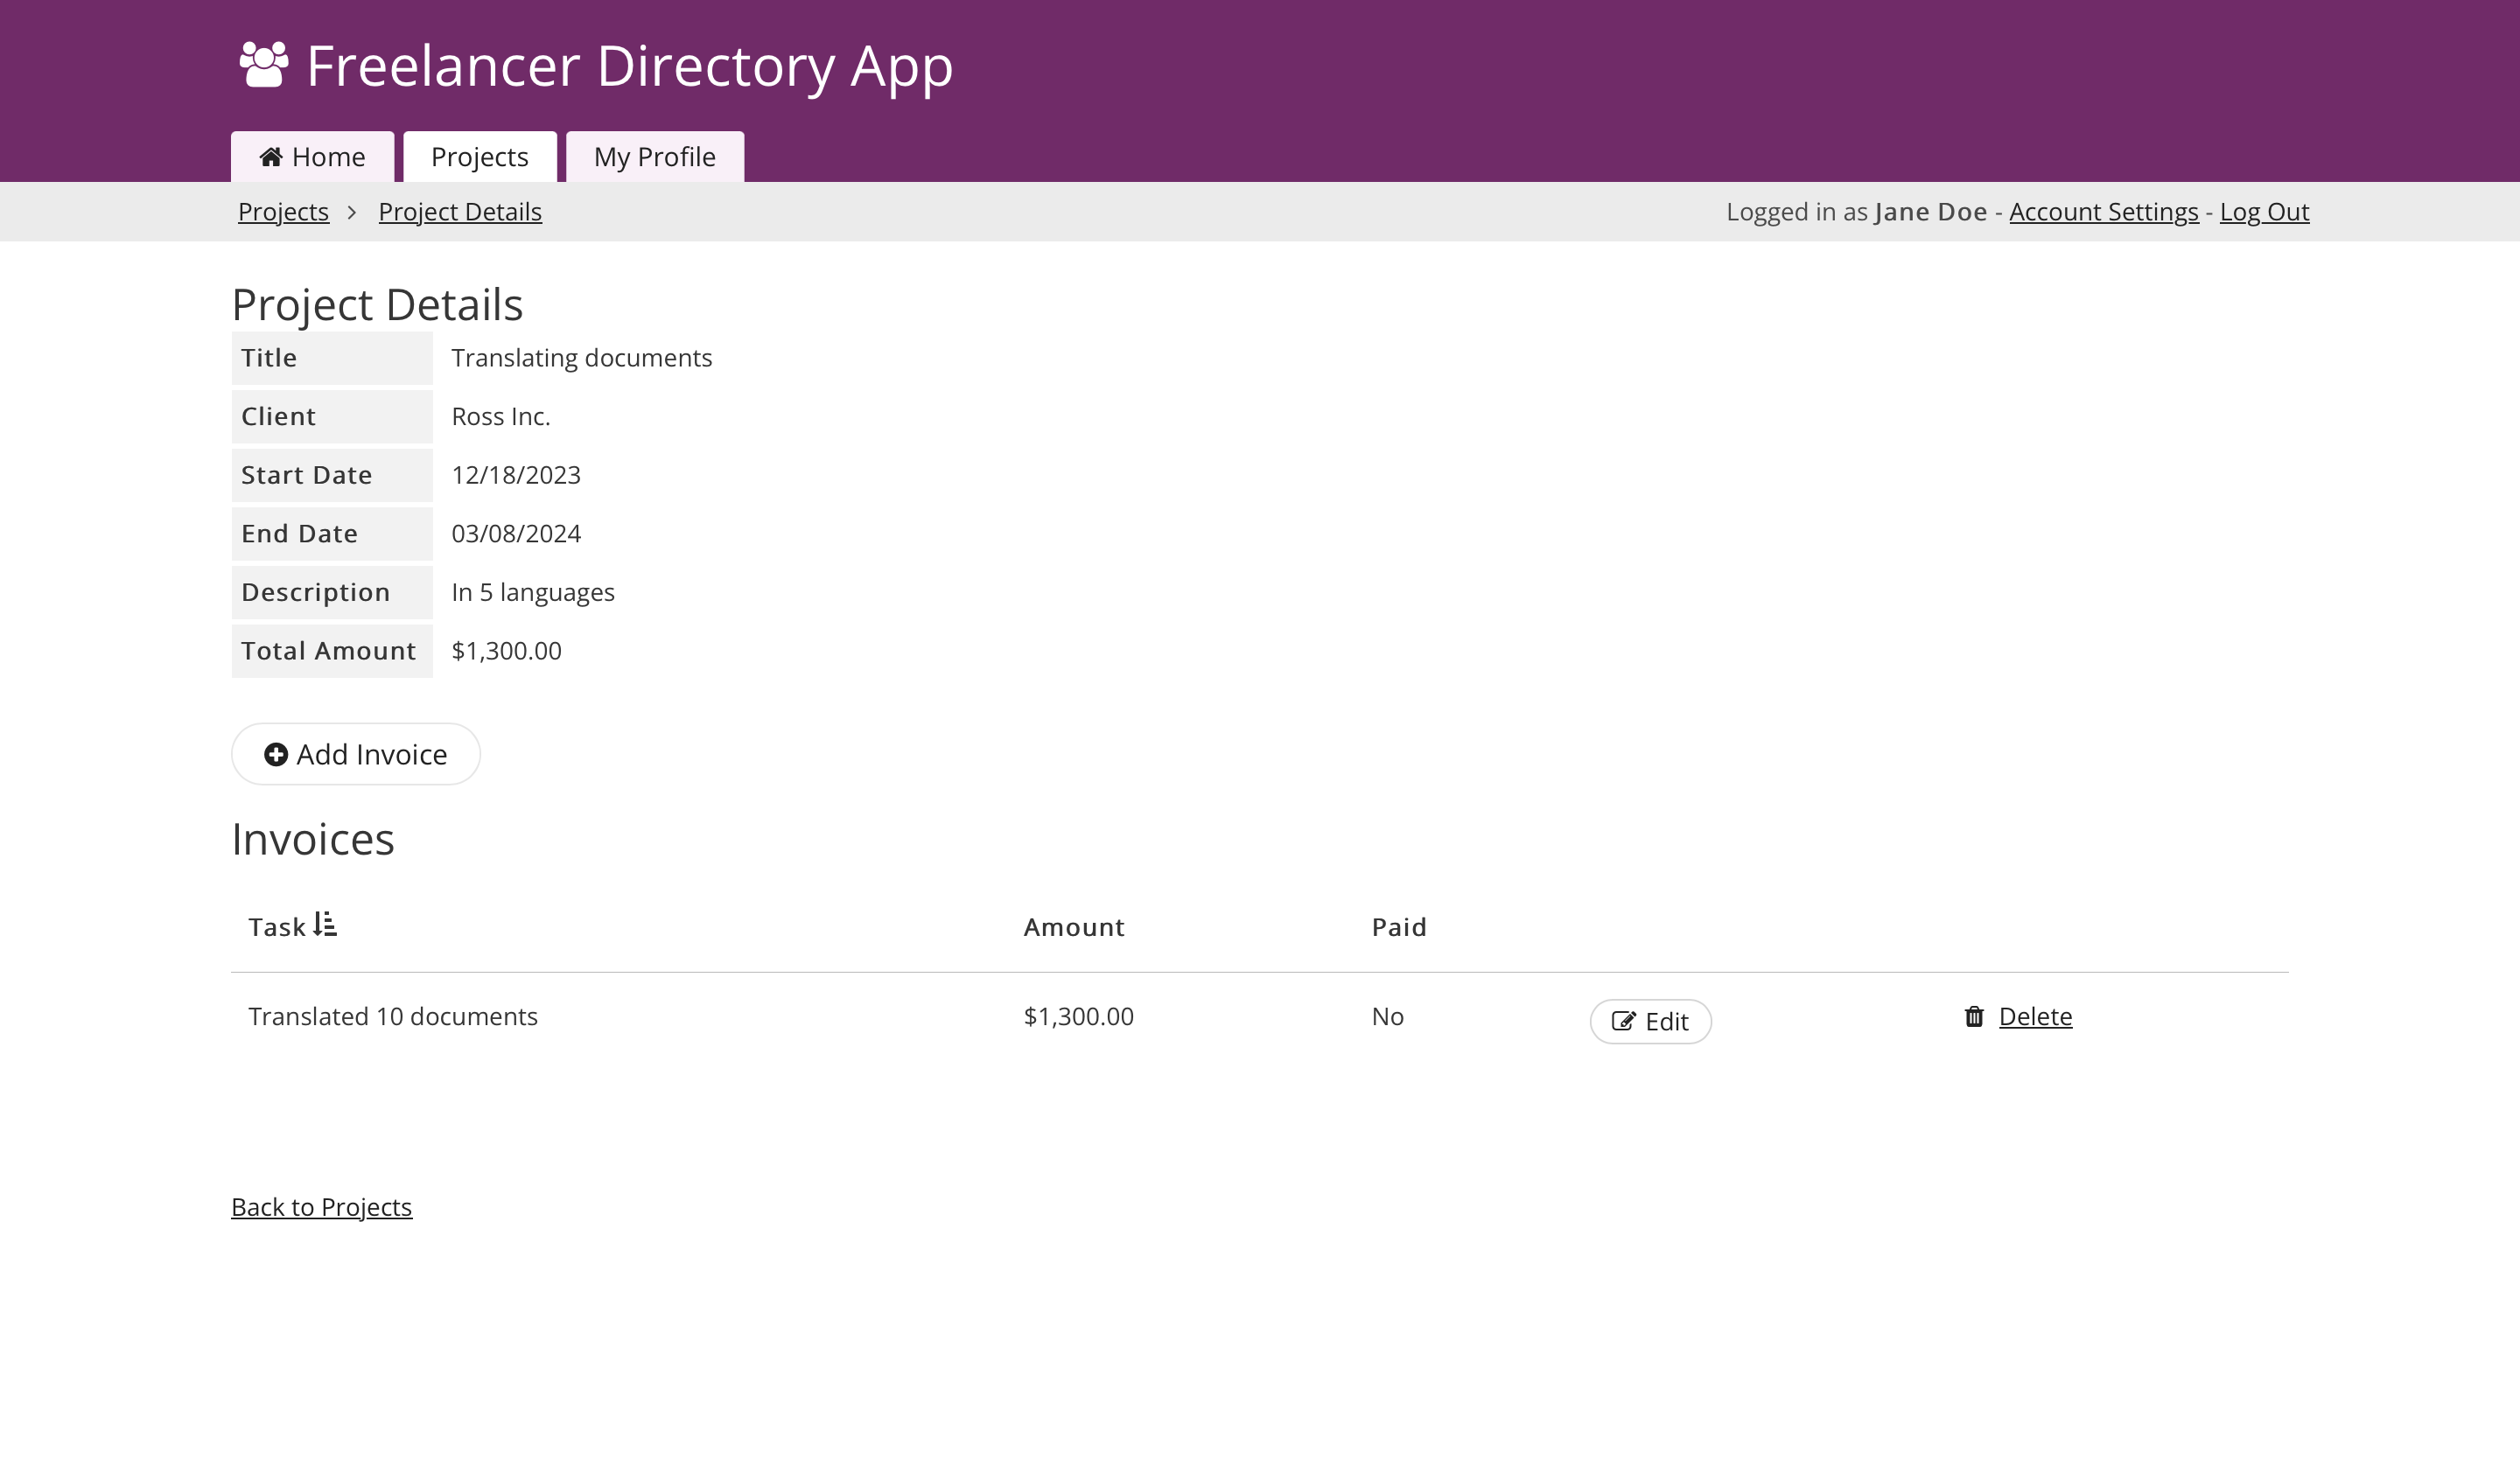Open Account Settings link
The height and width of the screenshot is (1480, 2520).
2103,212
